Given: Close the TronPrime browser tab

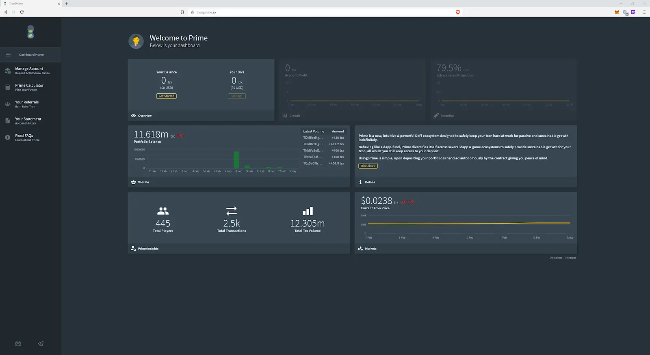Looking at the screenshot, I should tap(59, 4).
